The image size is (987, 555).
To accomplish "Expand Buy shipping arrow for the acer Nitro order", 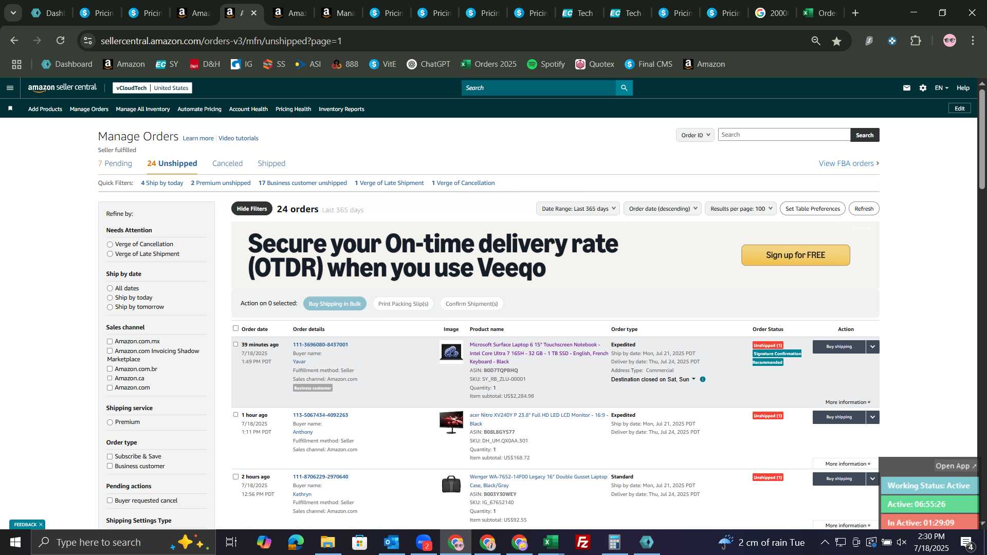I will 873,417.
